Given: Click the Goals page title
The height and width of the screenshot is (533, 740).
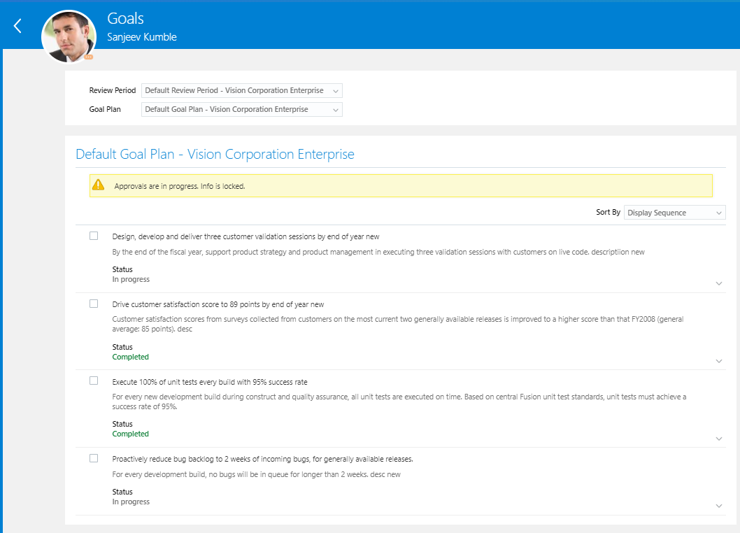Looking at the screenshot, I should (x=125, y=18).
